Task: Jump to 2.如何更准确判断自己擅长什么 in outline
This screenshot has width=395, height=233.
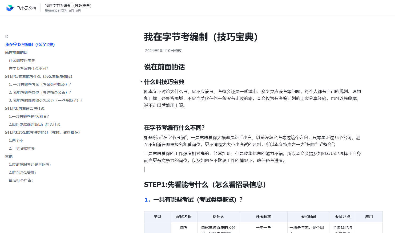Action: (35, 124)
